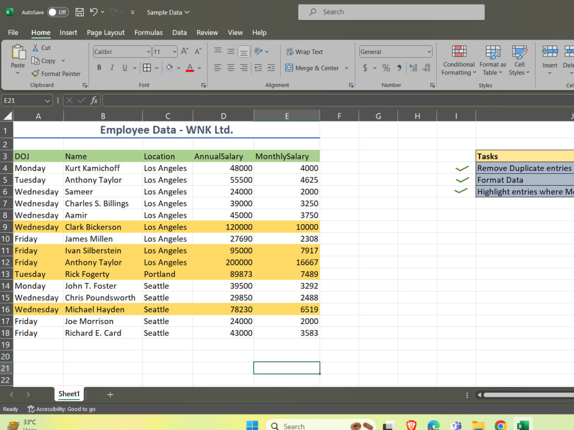Toggle Merge & Center on selection
The width and height of the screenshot is (574, 430).
312,68
